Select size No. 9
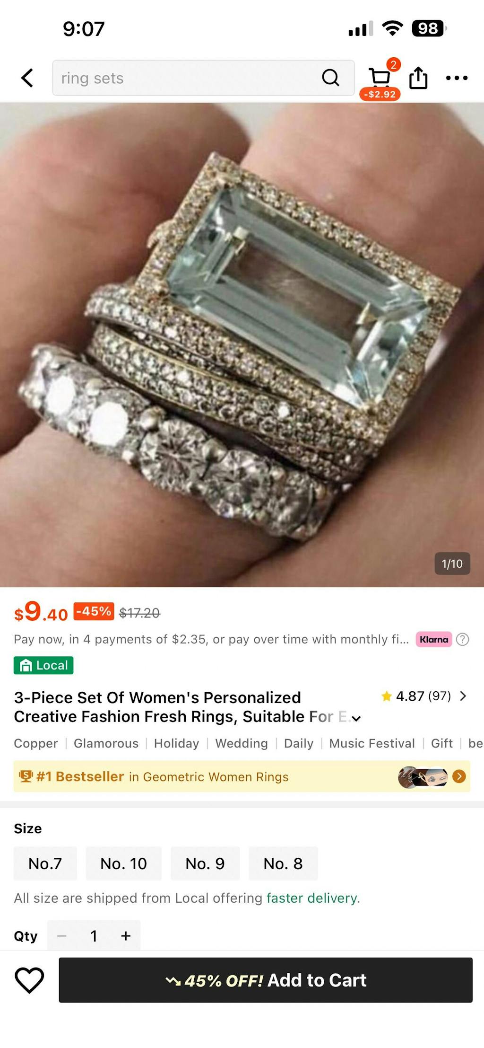Screen dimensions: 484x1048 [205, 863]
